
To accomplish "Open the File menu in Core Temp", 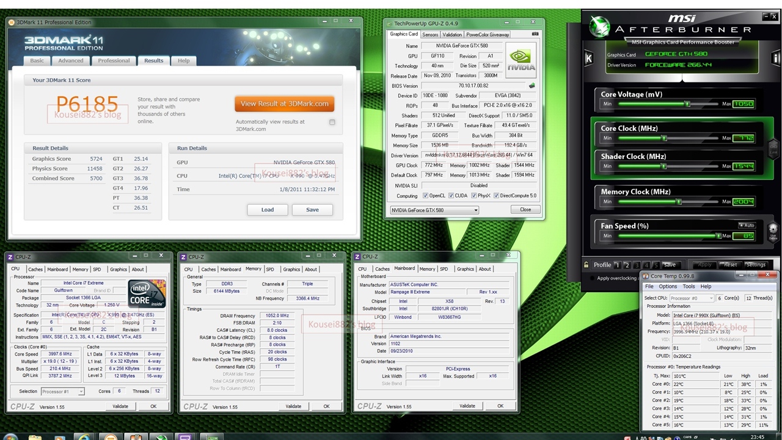I will pos(649,287).
